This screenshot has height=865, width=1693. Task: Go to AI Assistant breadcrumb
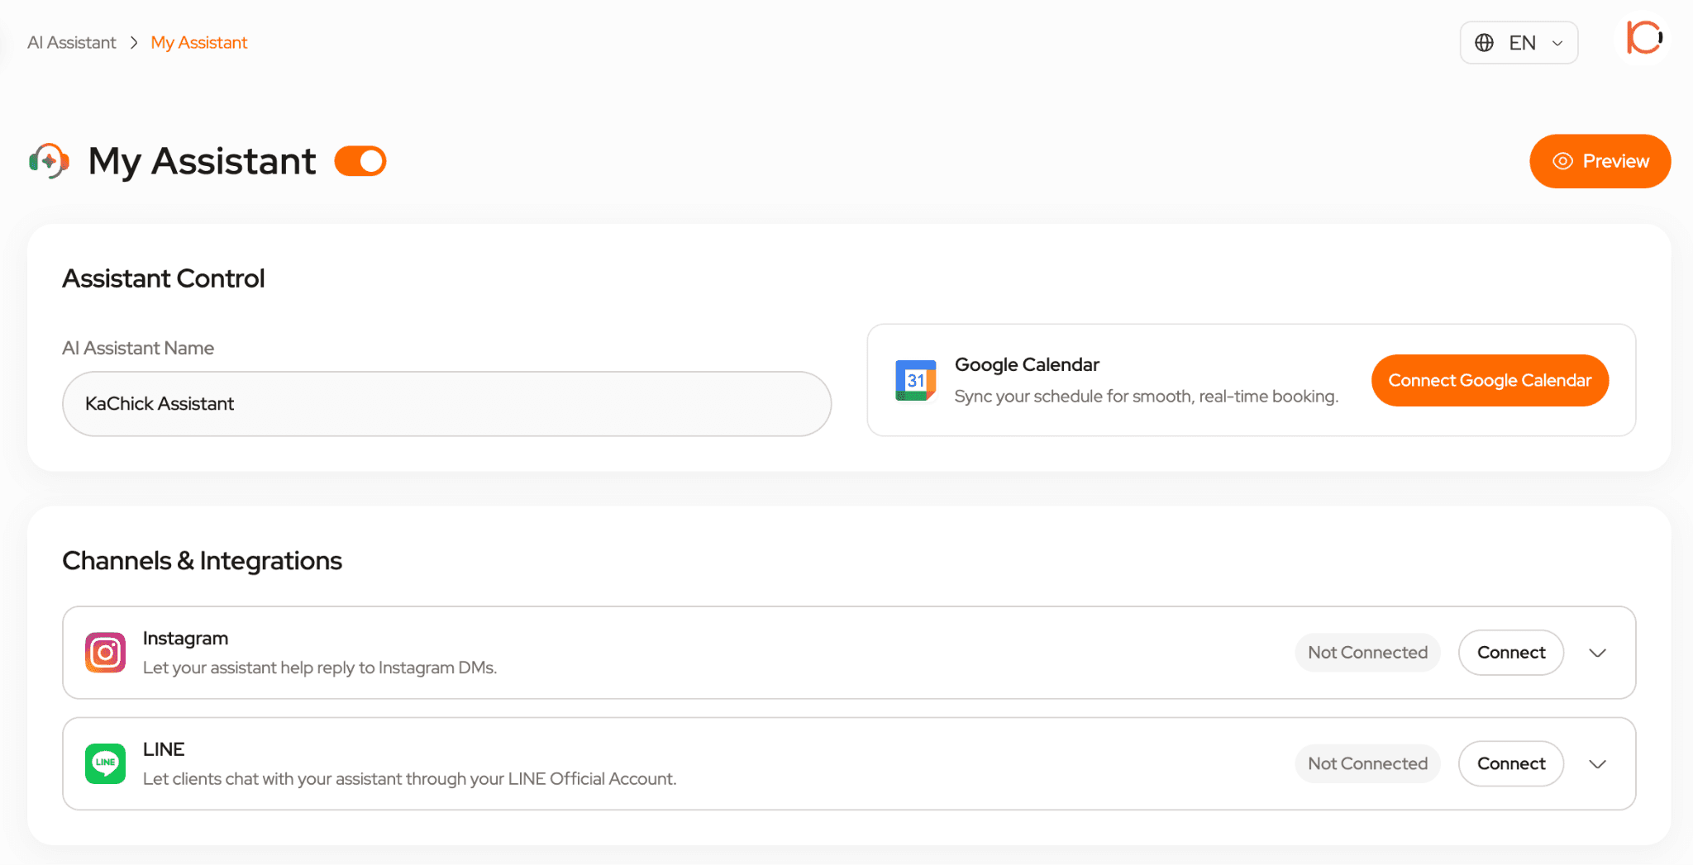tap(72, 42)
